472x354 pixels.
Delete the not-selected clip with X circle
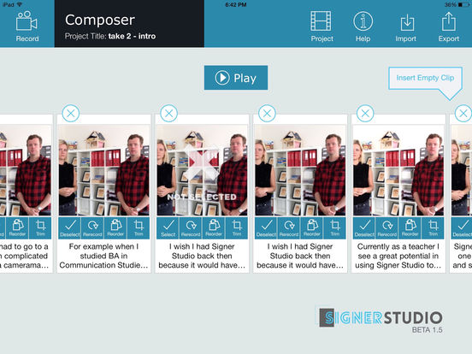click(x=168, y=113)
